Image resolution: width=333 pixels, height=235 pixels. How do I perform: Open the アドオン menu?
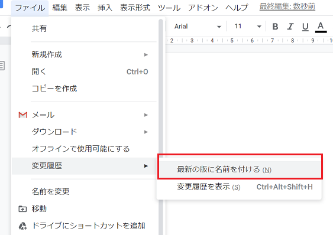(x=203, y=8)
